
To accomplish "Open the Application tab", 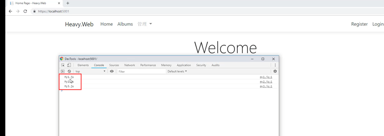I will pos(184,65).
